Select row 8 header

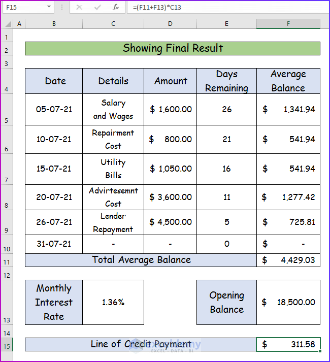(x=7, y=197)
